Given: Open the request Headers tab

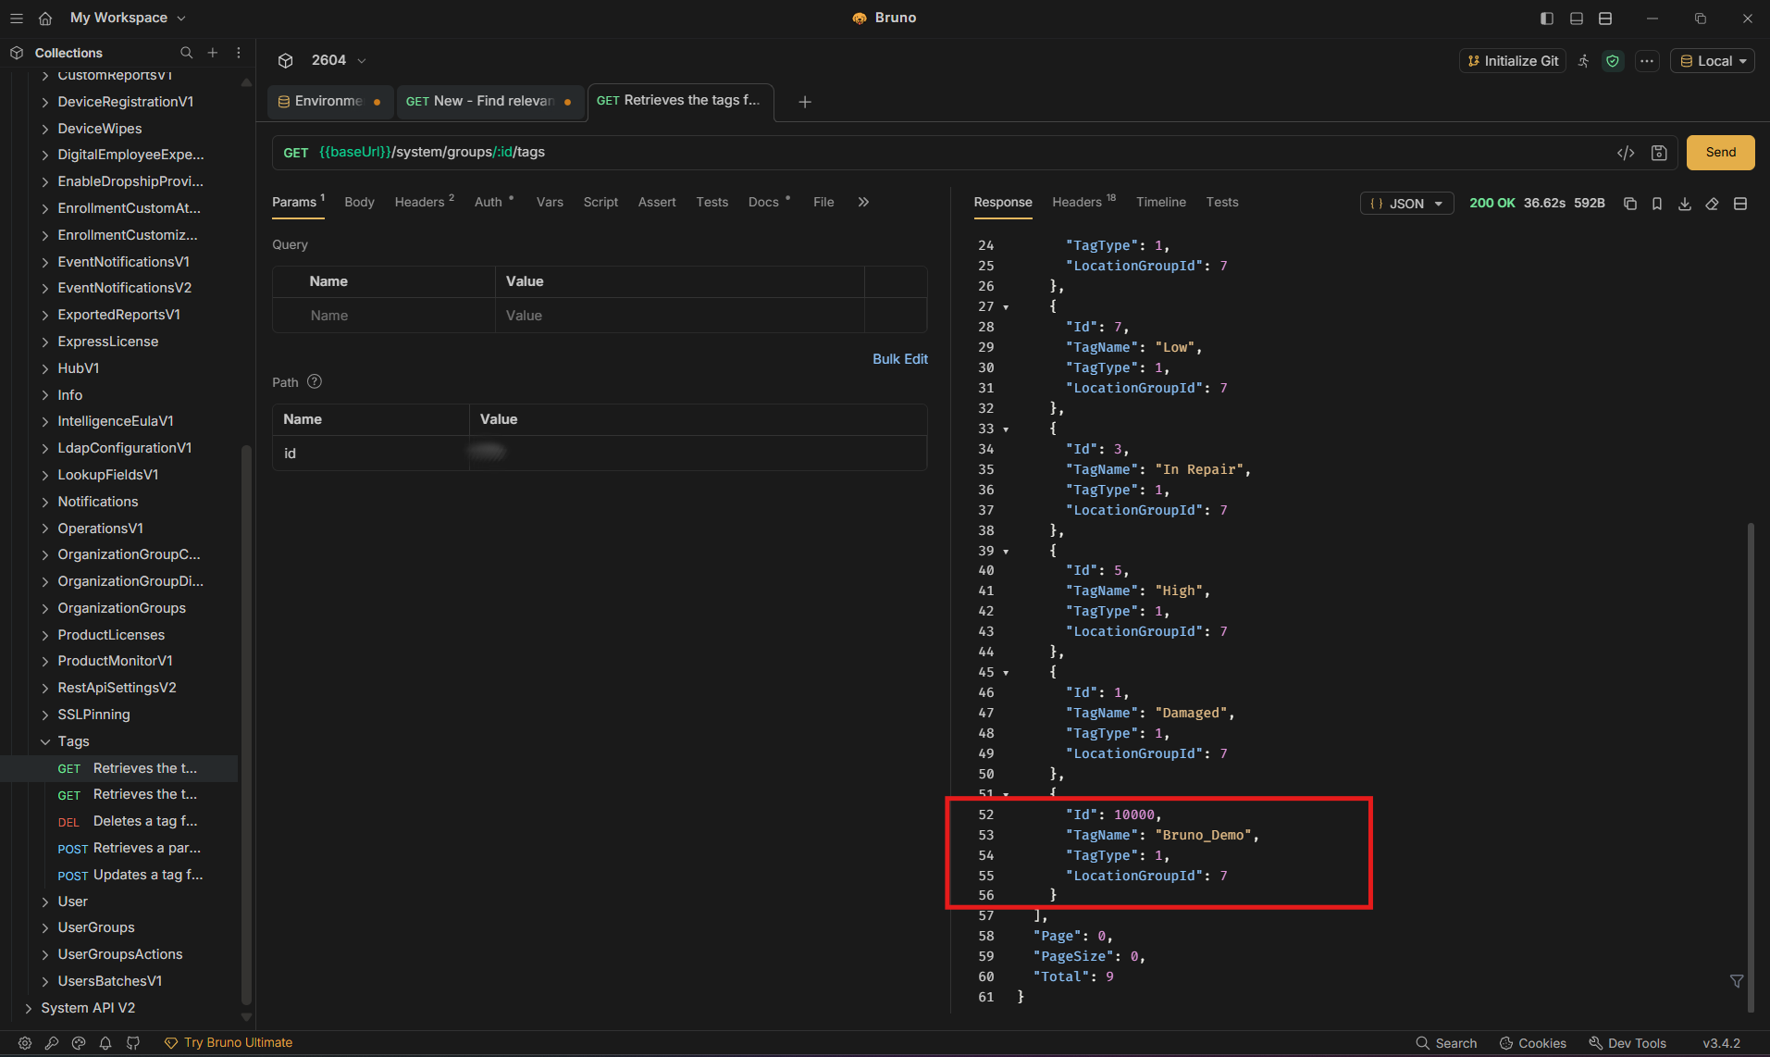Looking at the screenshot, I should [x=424, y=202].
